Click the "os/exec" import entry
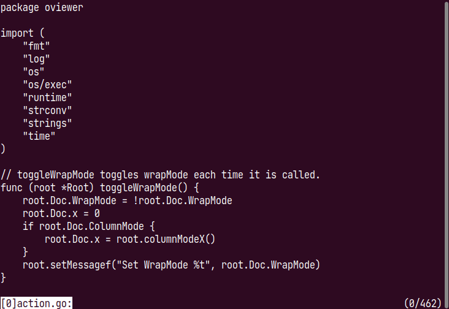The height and width of the screenshot is (309, 449). 47,85
